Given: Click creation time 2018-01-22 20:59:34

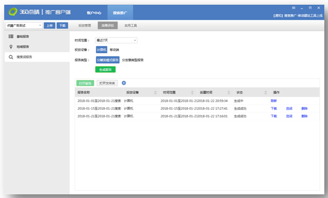Looking at the screenshot, I should 212,101.
